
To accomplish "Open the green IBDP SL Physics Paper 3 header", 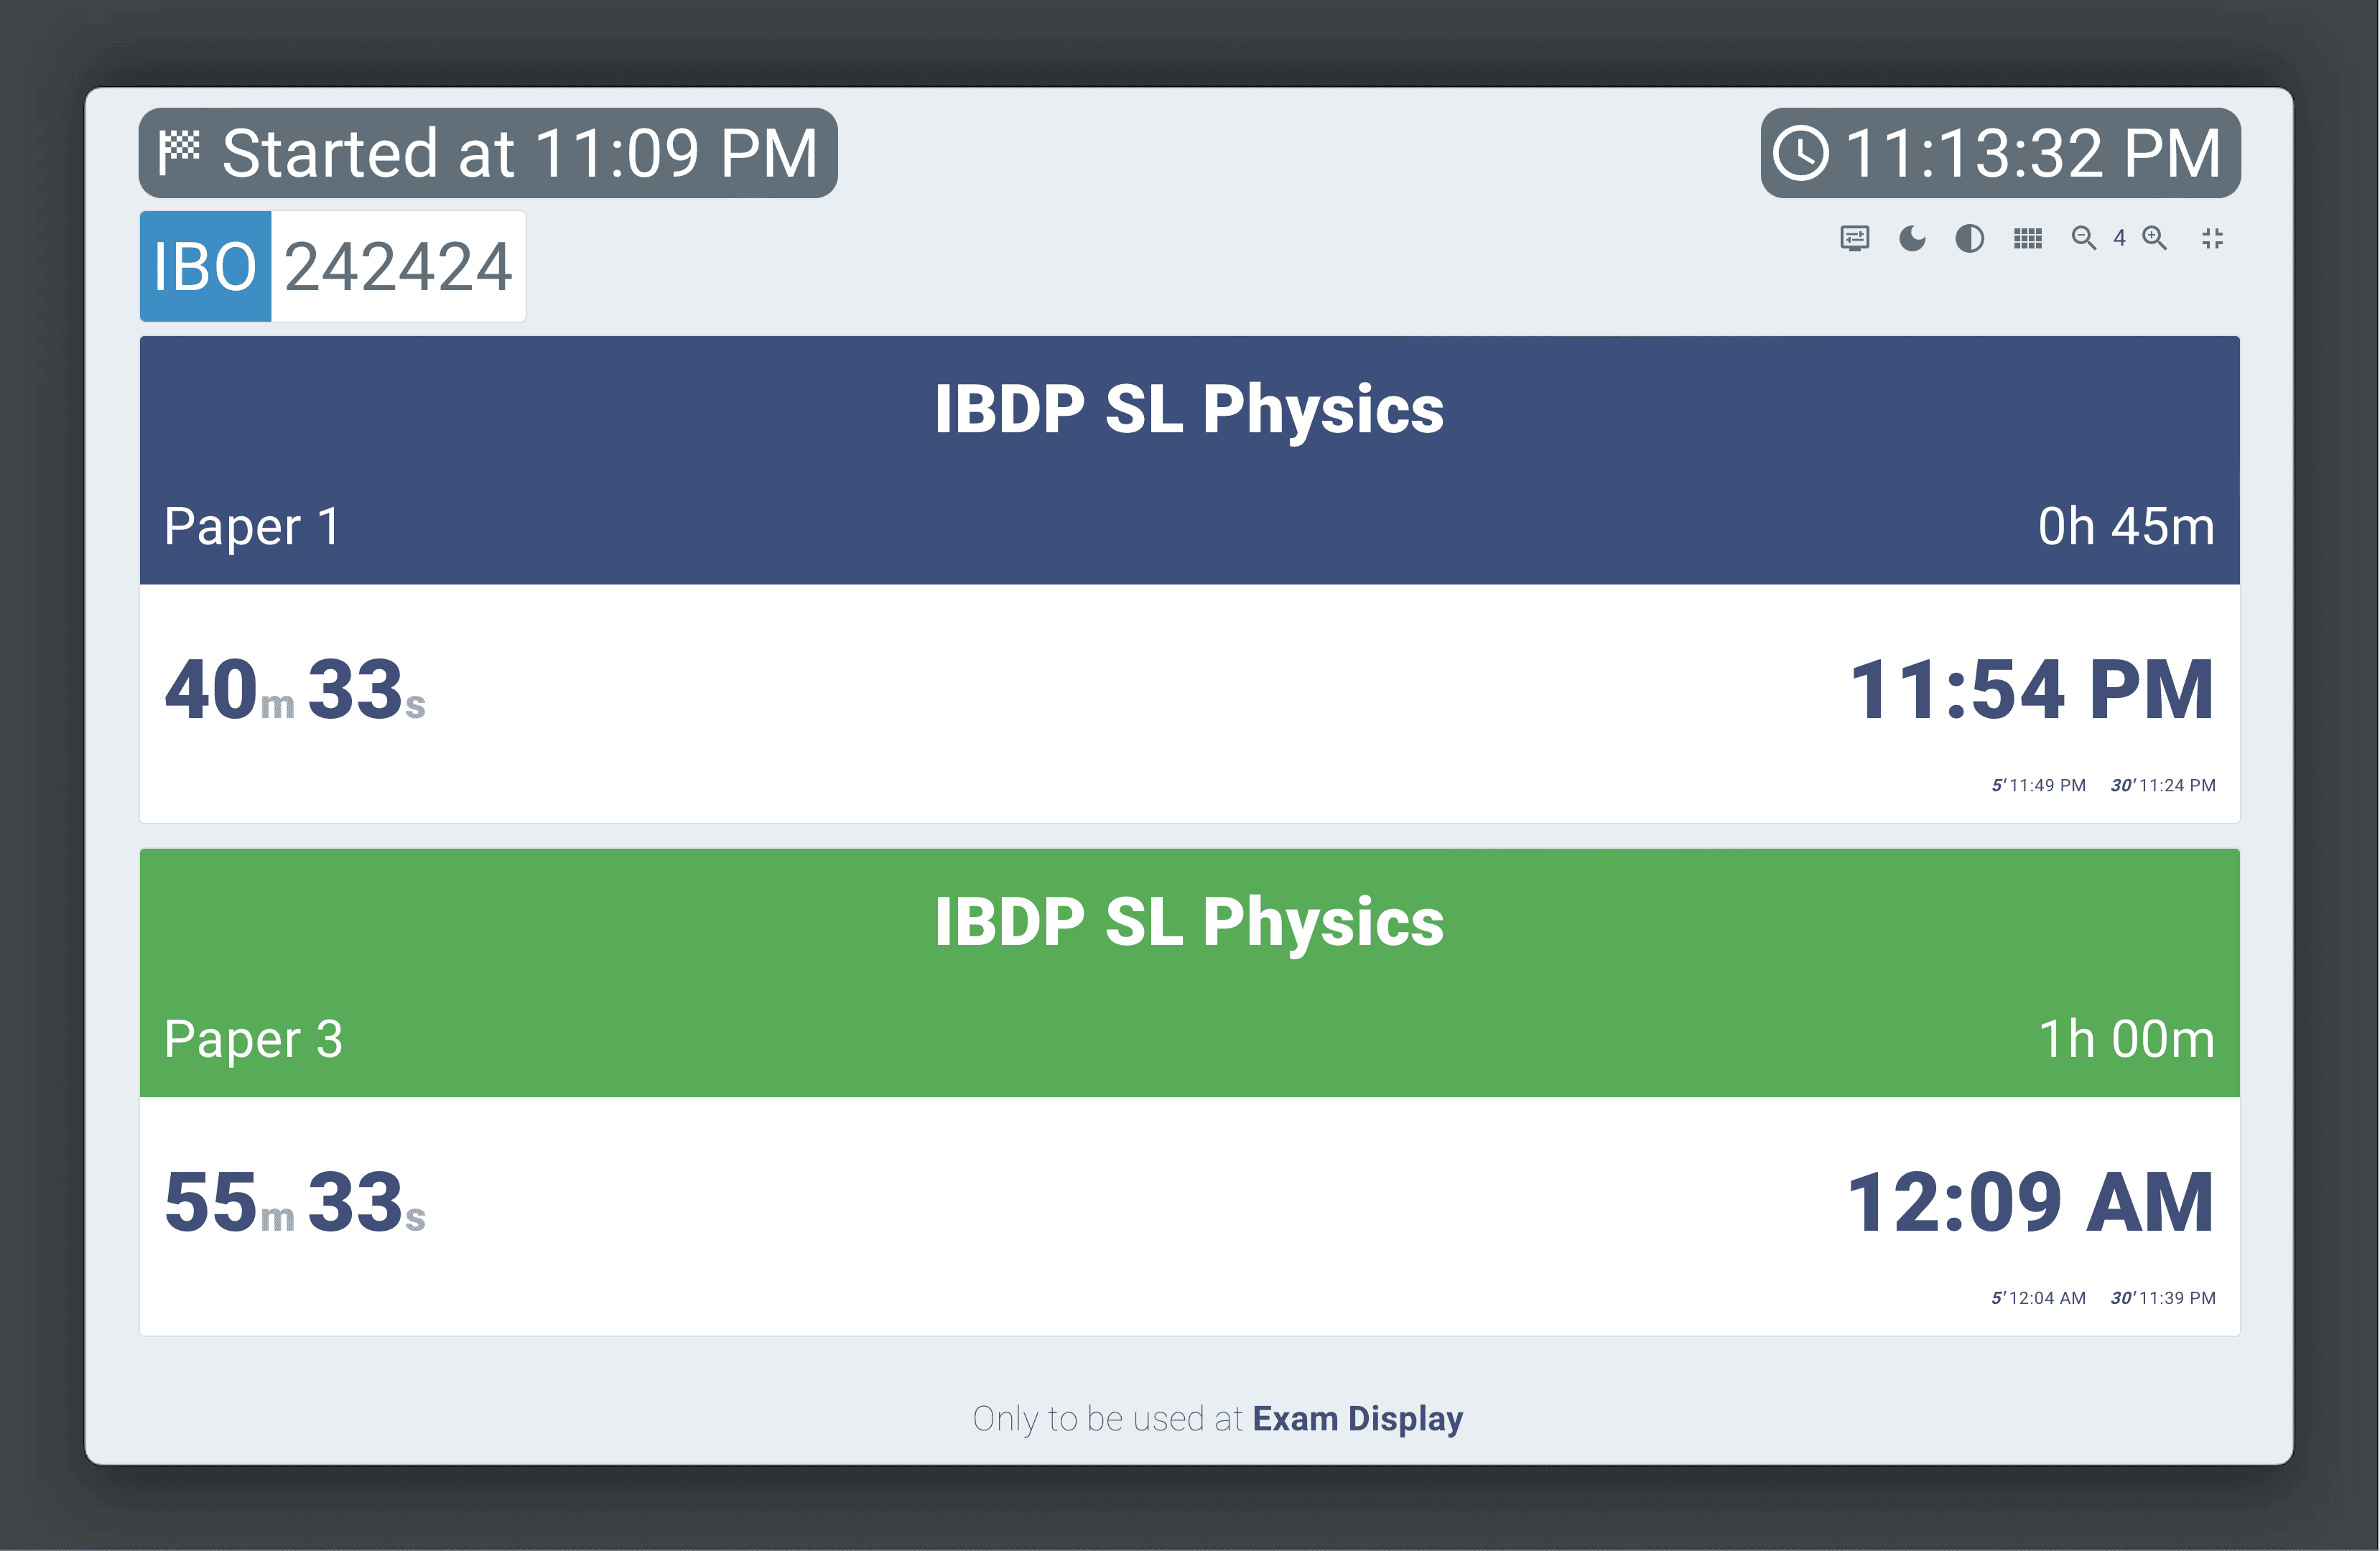I will tap(1189, 972).
